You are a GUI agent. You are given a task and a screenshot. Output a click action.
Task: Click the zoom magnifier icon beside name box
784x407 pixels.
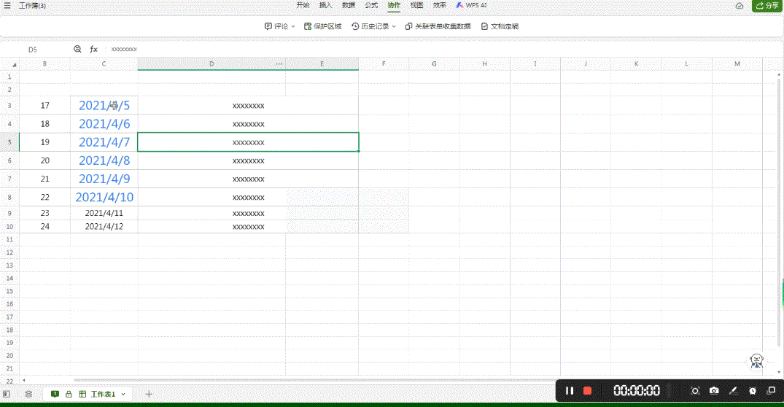77,49
